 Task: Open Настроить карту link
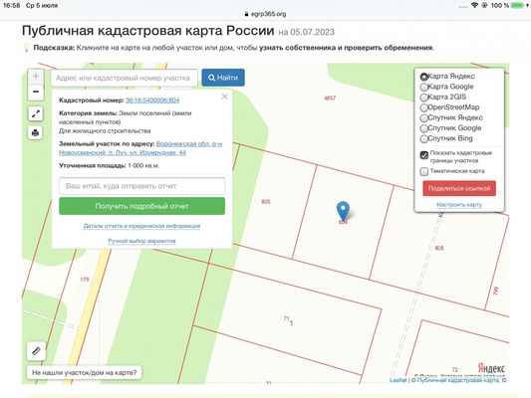[459, 205]
